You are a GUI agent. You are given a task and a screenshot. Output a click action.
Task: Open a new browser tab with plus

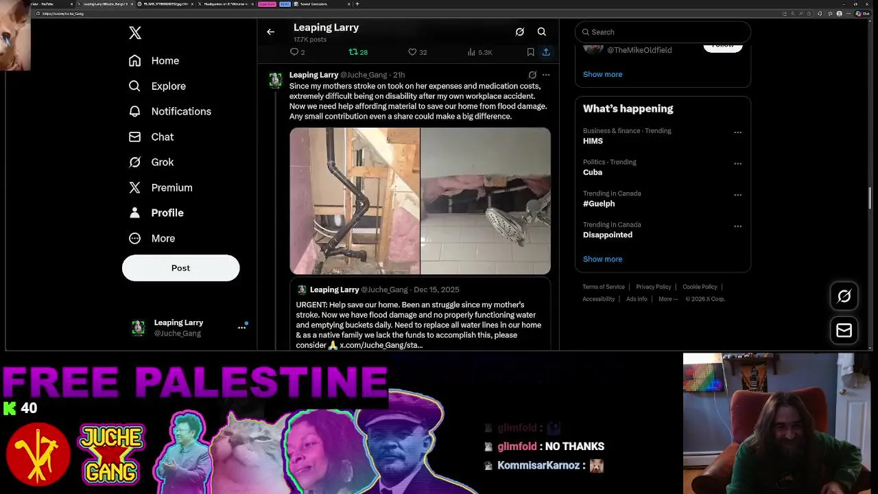(x=357, y=4)
